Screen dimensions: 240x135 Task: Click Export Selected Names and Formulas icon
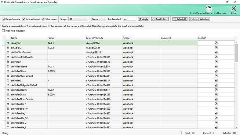pos(208,8)
